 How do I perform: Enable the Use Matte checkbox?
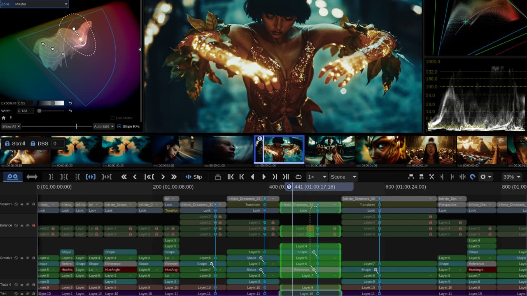[112, 118]
